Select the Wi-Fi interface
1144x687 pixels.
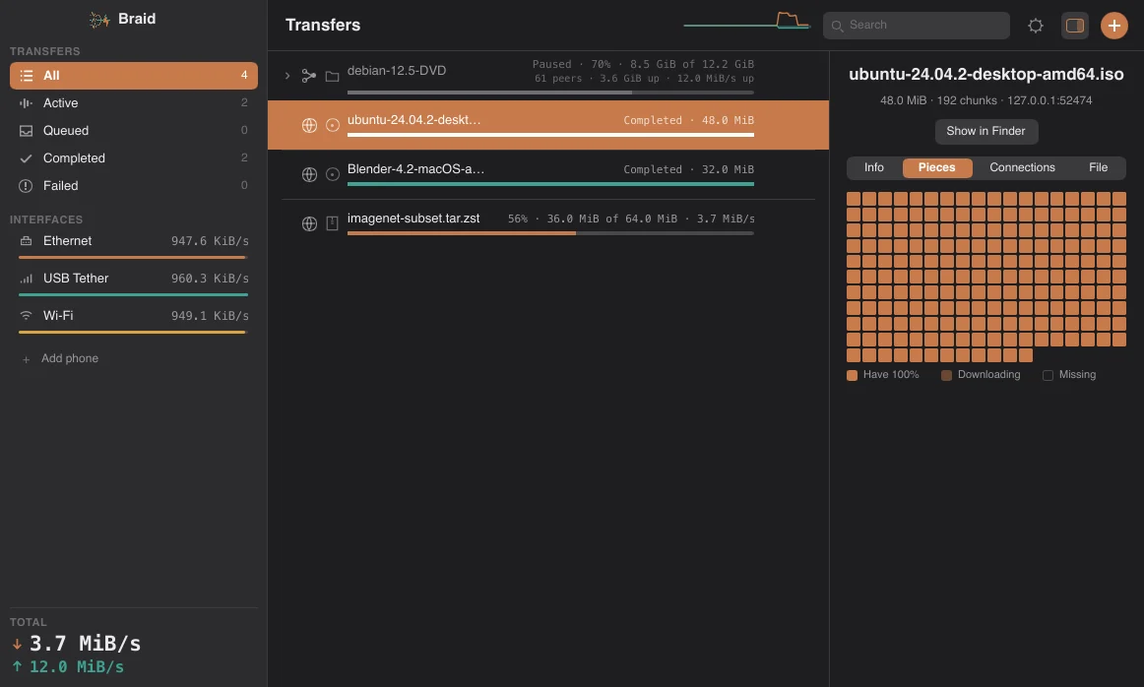coord(134,319)
